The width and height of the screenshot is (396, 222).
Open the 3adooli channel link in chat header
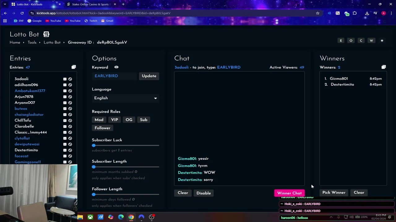coord(181,67)
